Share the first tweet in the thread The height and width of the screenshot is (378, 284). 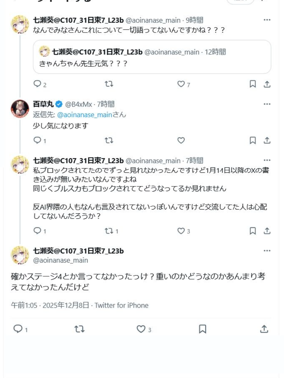coord(267,84)
